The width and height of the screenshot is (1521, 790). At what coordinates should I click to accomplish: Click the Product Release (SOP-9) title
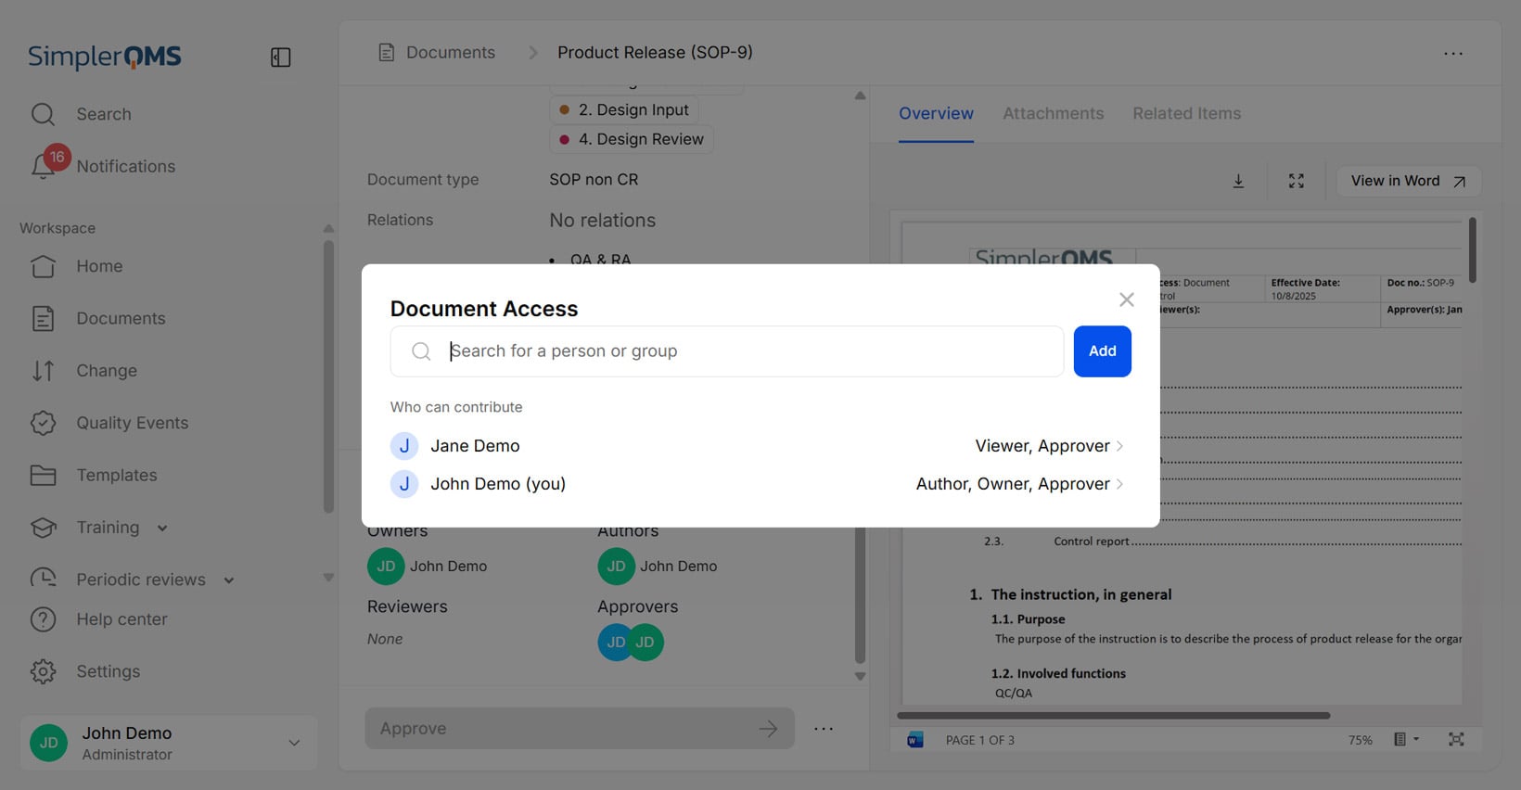click(x=655, y=53)
